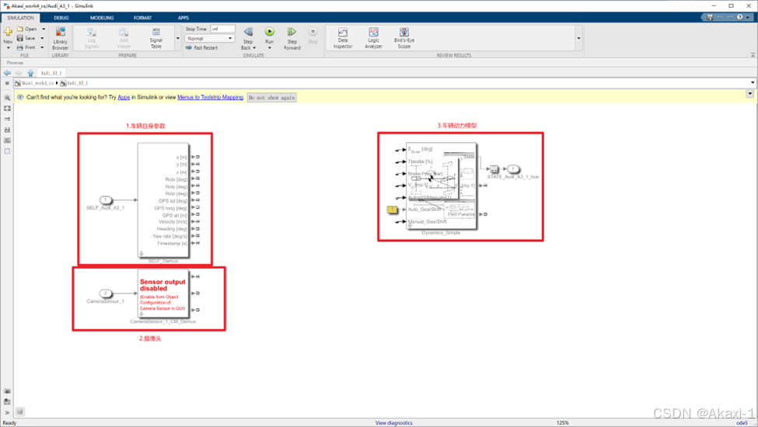Click the screenshot camera icon at bottom-left

(7, 391)
